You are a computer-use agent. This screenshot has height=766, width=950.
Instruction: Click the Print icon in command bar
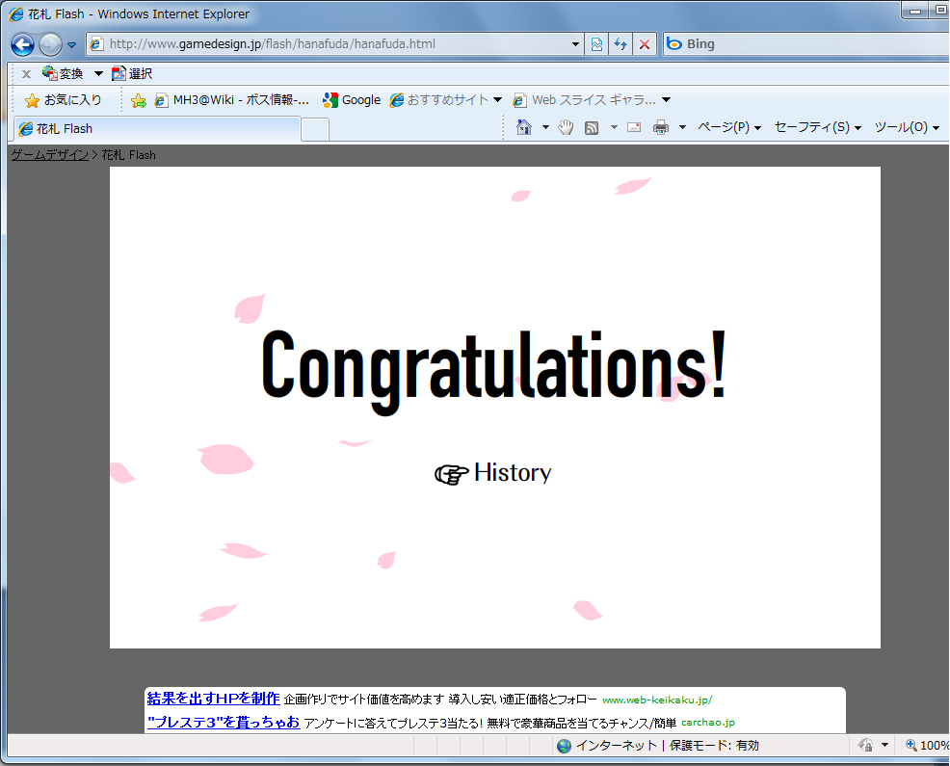coord(660,127)
